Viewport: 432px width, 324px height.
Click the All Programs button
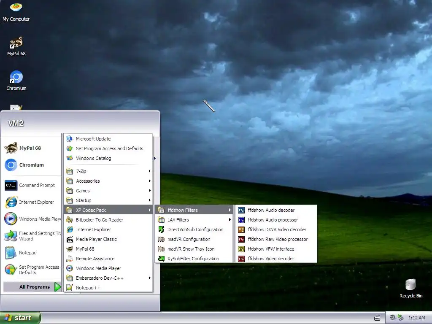[x=32, y=287]
